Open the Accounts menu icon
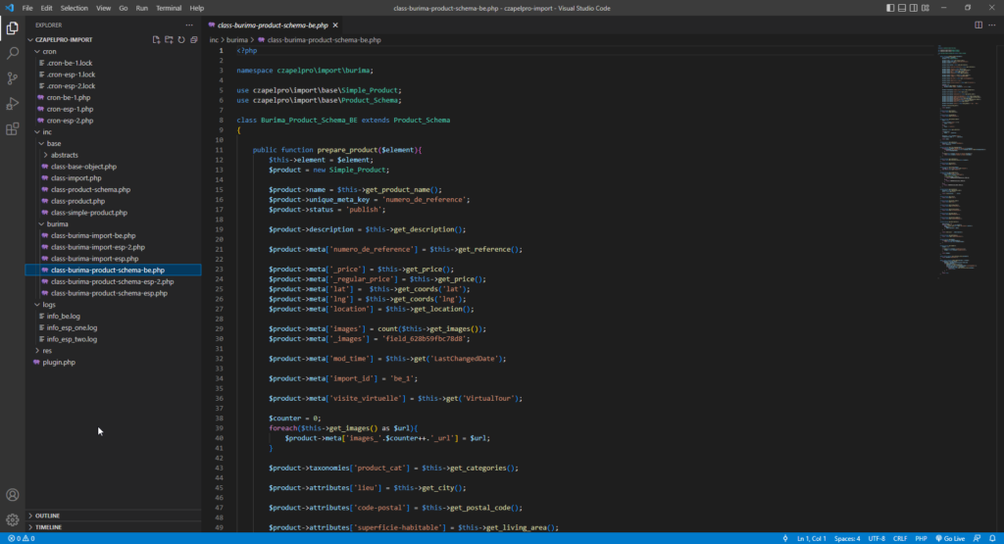The width and height of the screenshot is (1004, 544). click(x=12, y=495)
